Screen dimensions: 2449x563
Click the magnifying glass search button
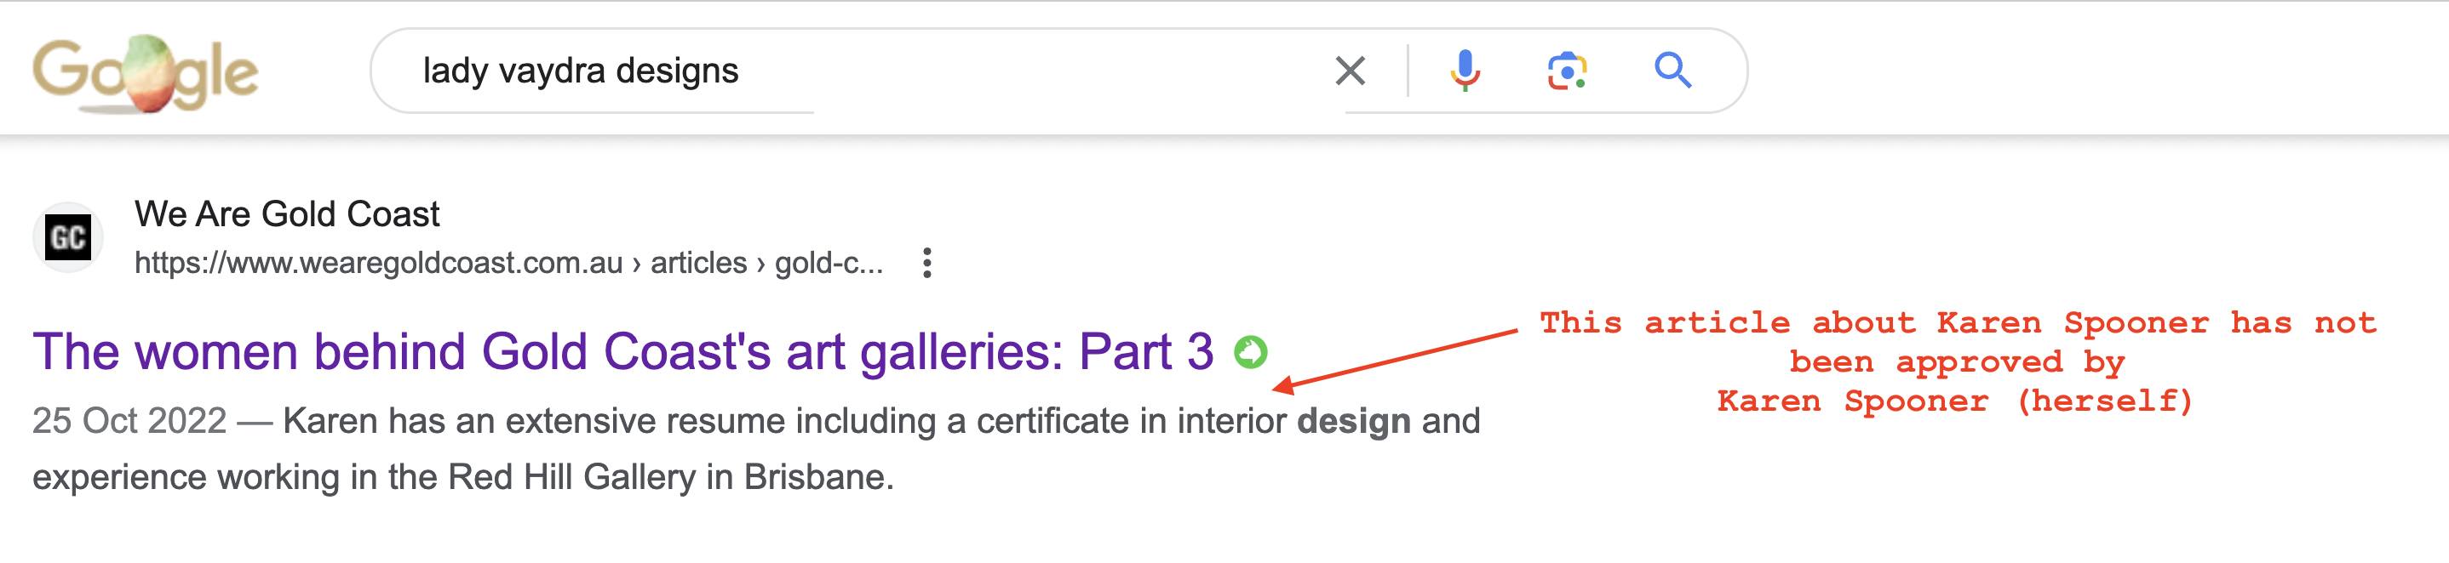[x=1672, y=71]
